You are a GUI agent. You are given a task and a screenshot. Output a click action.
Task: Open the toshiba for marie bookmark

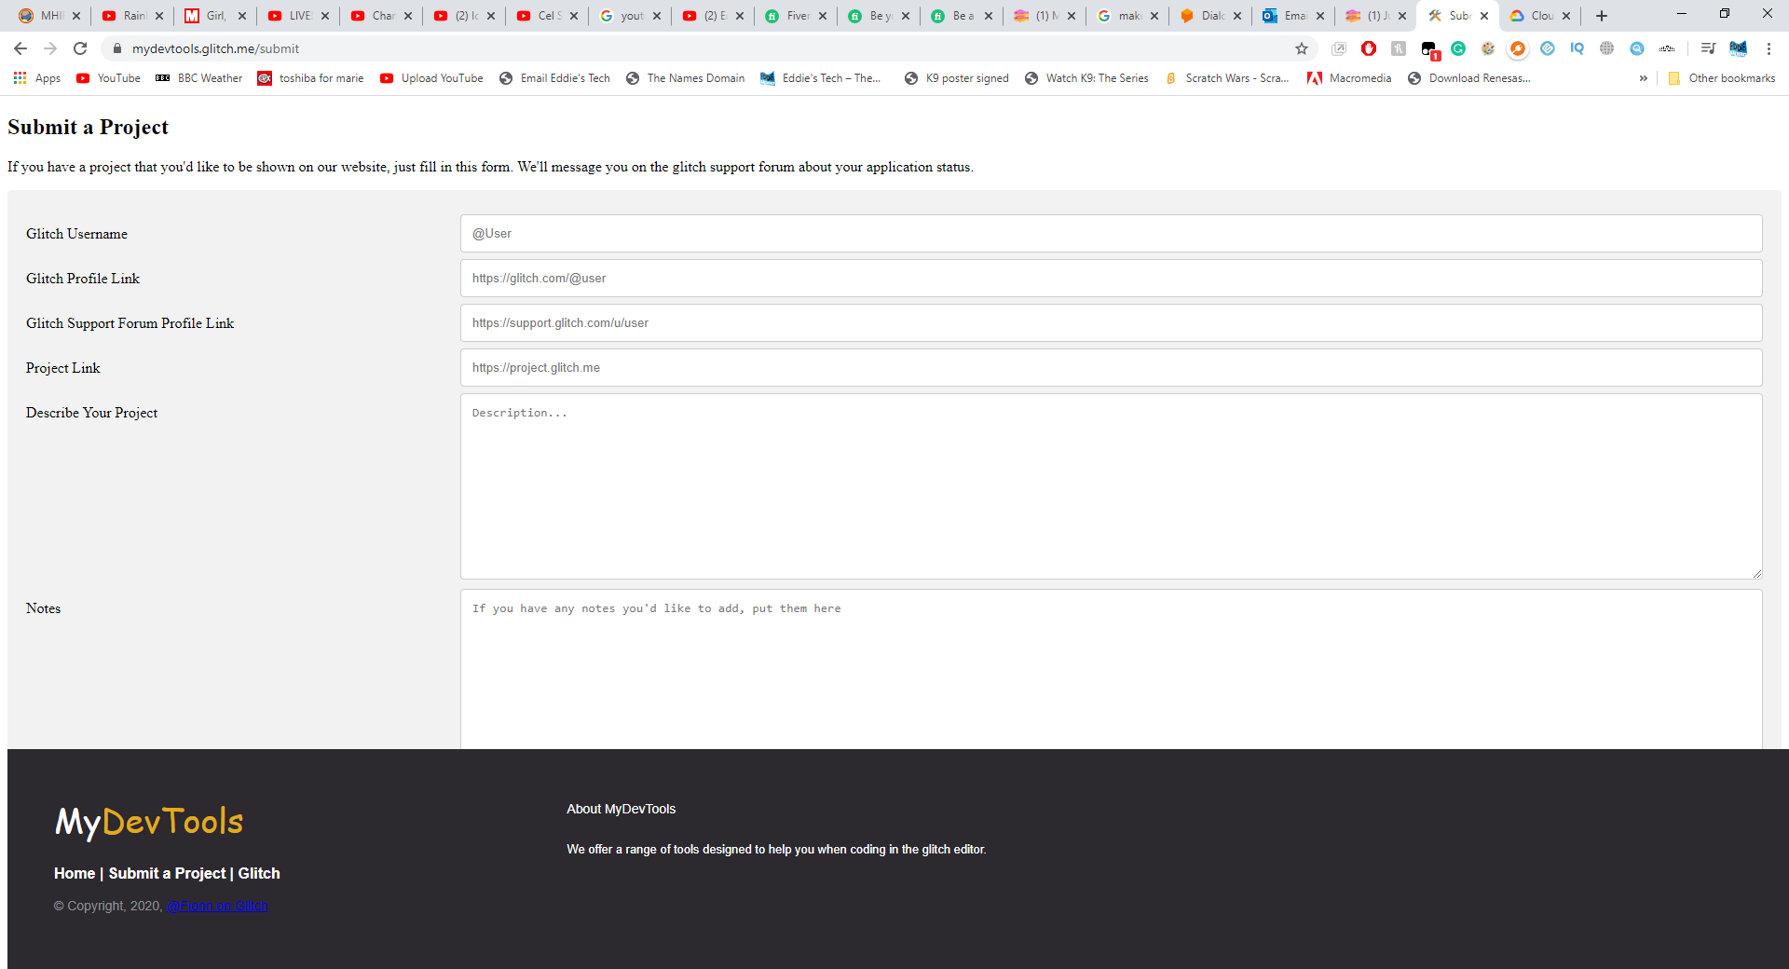coord(311,78)
